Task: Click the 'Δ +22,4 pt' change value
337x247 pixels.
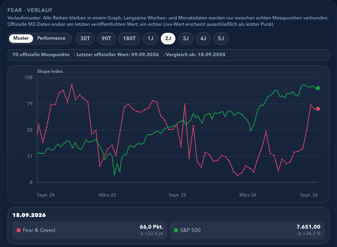Action: 151,234
